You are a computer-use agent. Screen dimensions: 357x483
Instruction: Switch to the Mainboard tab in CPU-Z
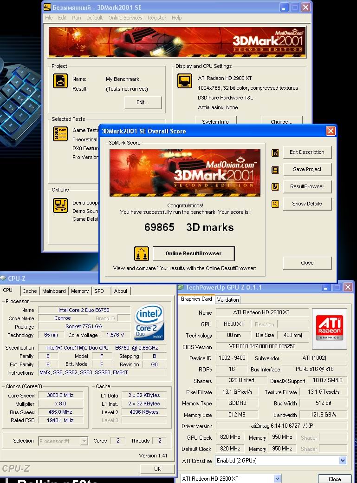(54, 291)
